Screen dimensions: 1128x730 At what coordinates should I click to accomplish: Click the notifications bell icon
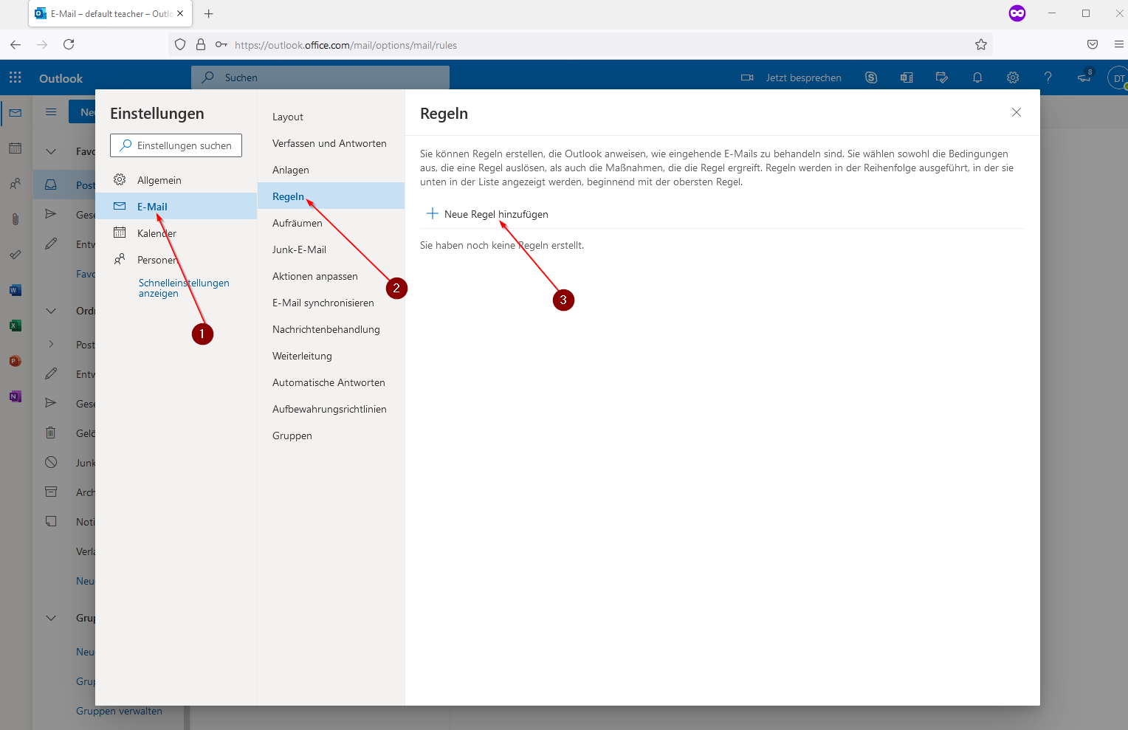[977, 78]
